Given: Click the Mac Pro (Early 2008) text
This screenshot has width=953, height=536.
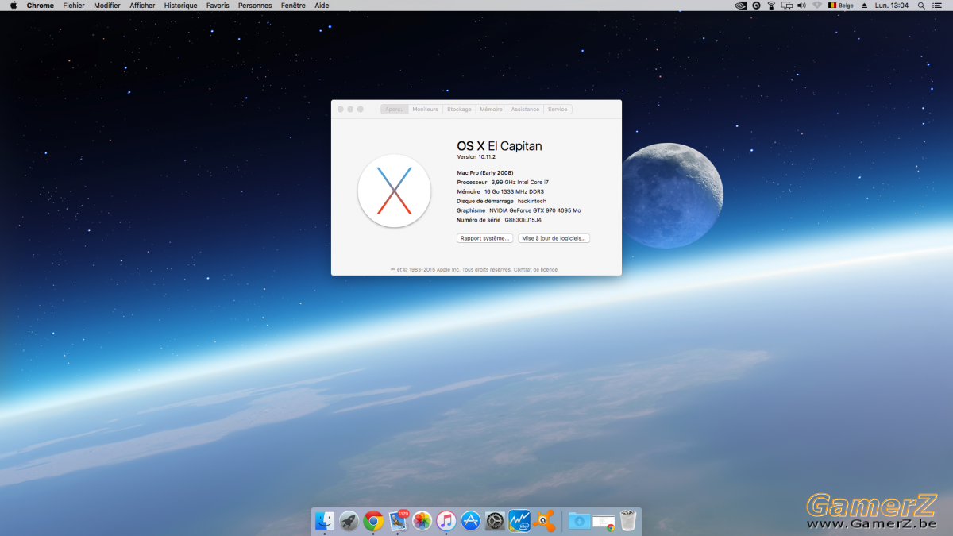Looking at the screenshot, I should click(x=485, y=172).
